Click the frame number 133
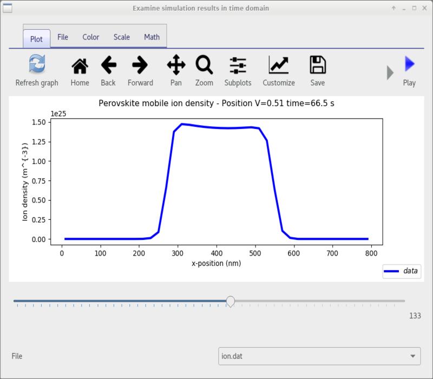Image resolution: width=433 pixels, height=379 pixels. click(415, 316)
